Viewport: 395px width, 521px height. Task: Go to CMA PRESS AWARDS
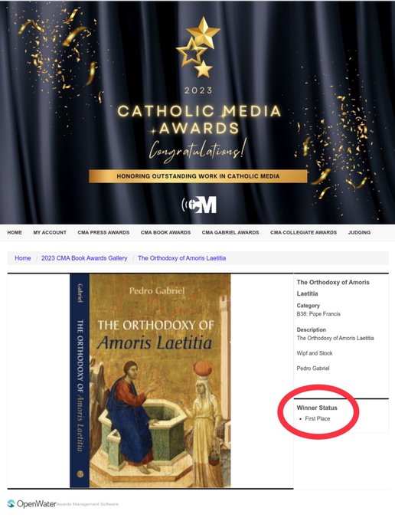(103, 233)
